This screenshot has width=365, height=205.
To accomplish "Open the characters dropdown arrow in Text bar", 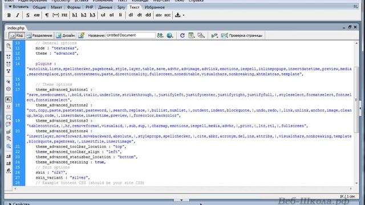I will coord(184,15).
